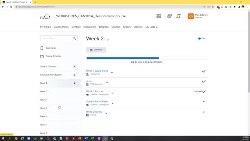Image resolution: width=250 pixels, height=141 pixels.
Task: Open Quizzes in the navbar
Action: point(116,27)
